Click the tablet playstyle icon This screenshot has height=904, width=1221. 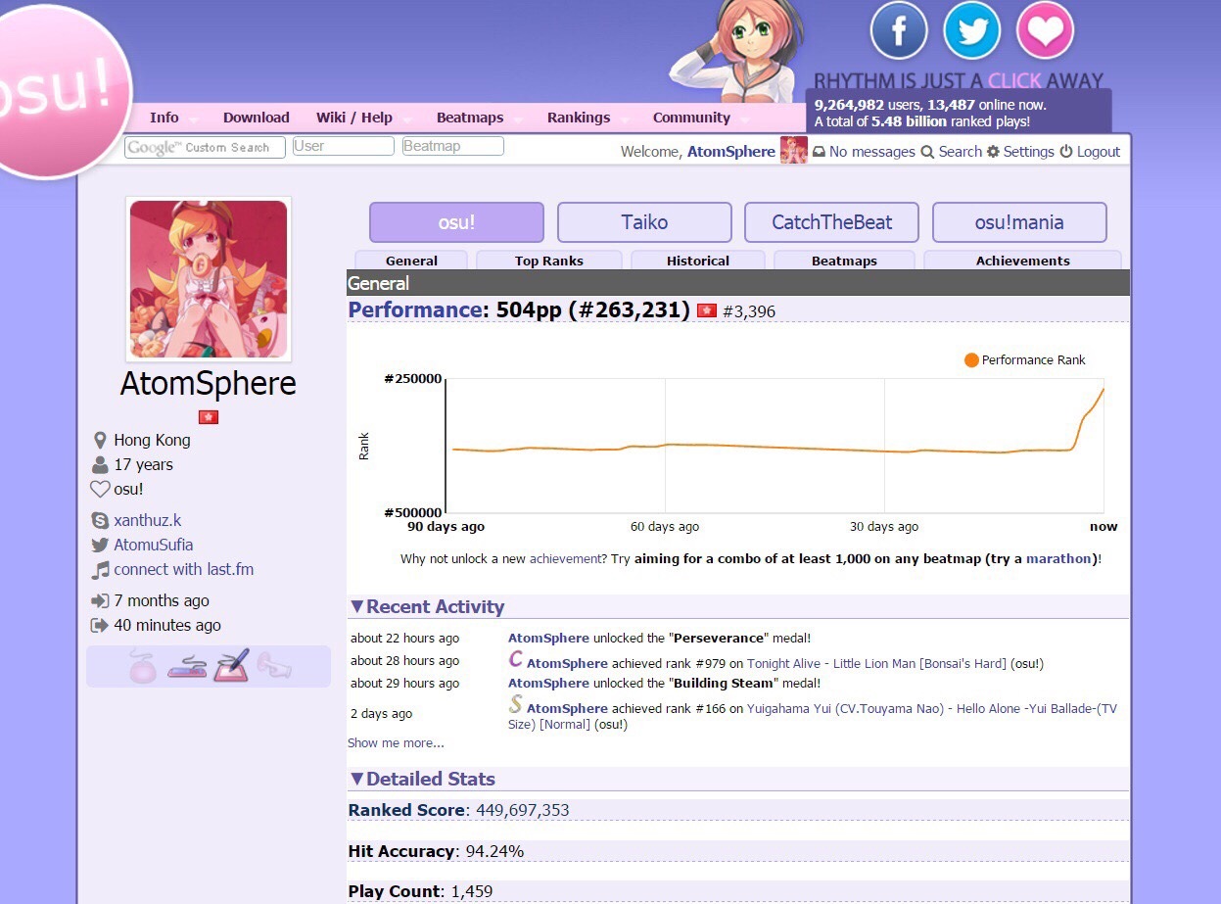coord(231,666)
